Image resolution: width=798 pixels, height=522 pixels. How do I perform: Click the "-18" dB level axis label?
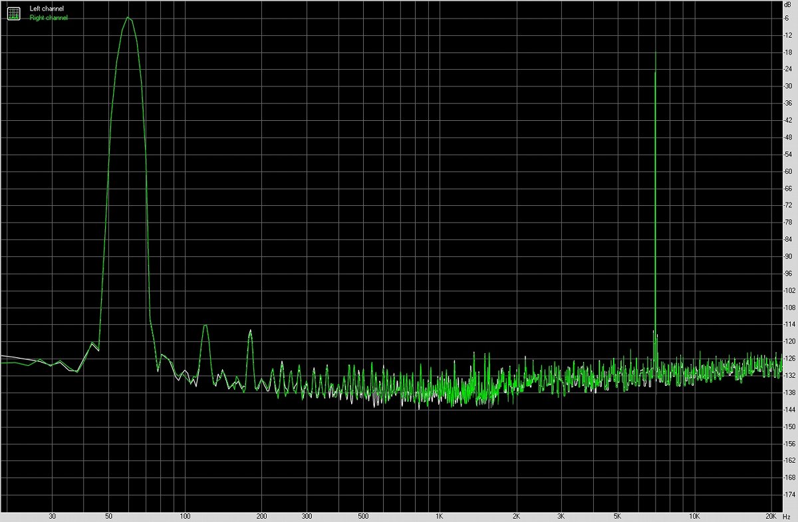click(x=788, y=52)
